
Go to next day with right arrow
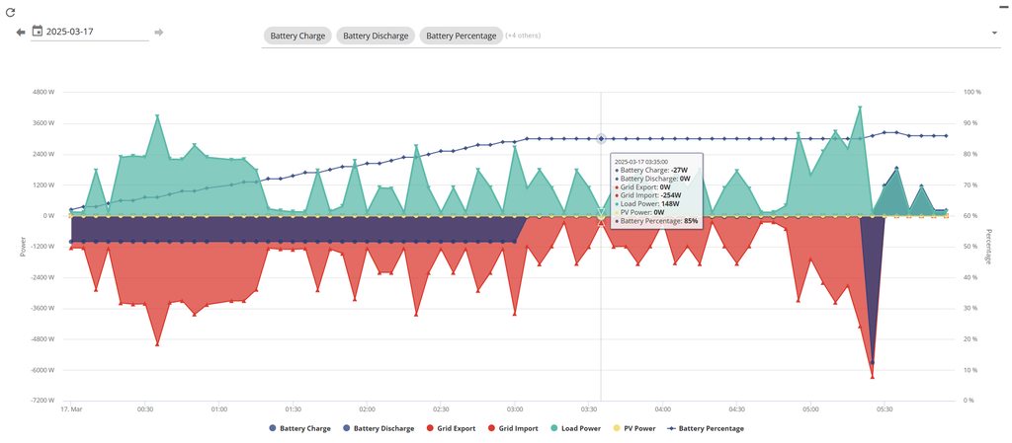[159, 32]
